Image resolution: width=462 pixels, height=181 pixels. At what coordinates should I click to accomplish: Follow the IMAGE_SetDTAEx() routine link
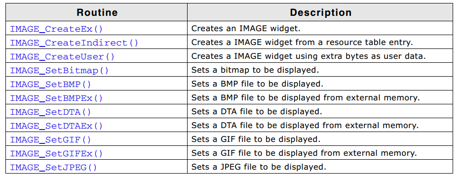[56, 126]
